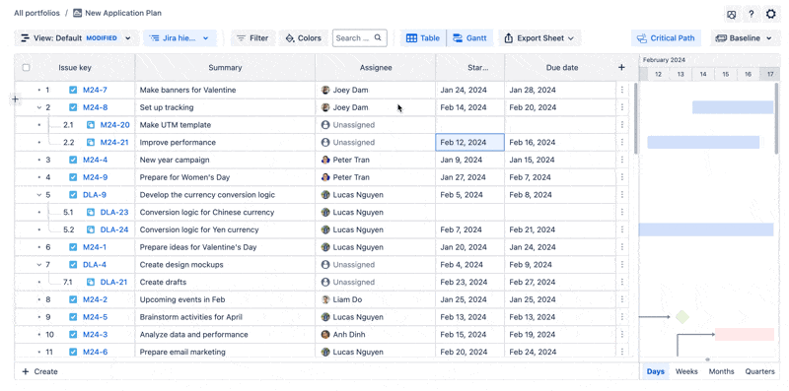789x391 pixels.
Task: Open the Colors button
Action: (x=304, y=38)
